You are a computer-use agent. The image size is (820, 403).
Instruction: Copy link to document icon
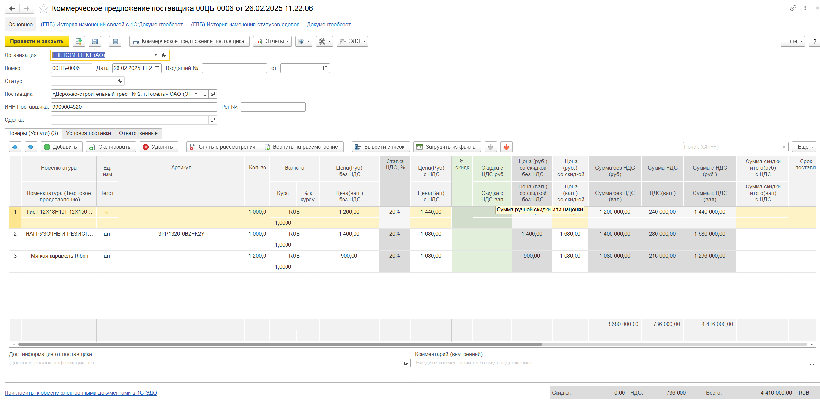point(793,8)
